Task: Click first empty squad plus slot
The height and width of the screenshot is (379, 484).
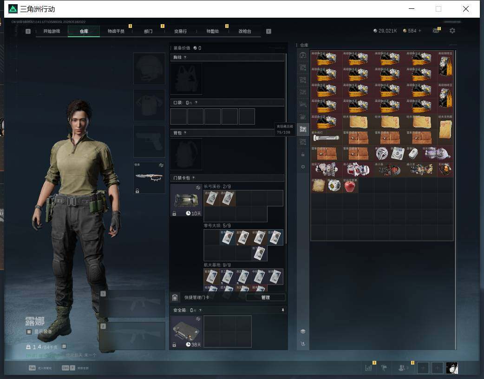Action: pos(423,368)
